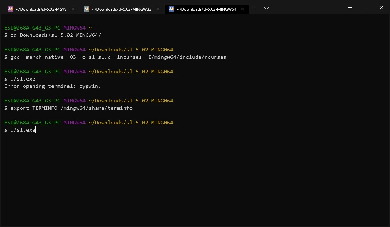Click the MINGW64 tab's M icon
Screen dimensions: 390x227
click(x=172, y=9)
